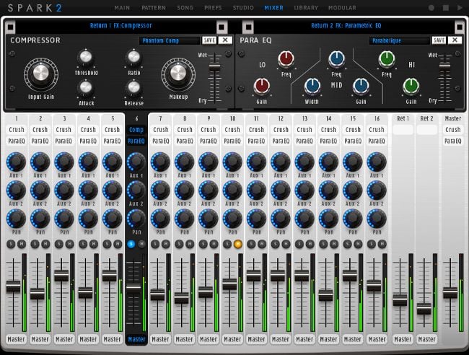Mute channel 1 with its M button
Image resolution: width=469 pixels, height=355 pixels.
[x=22, y=244]
